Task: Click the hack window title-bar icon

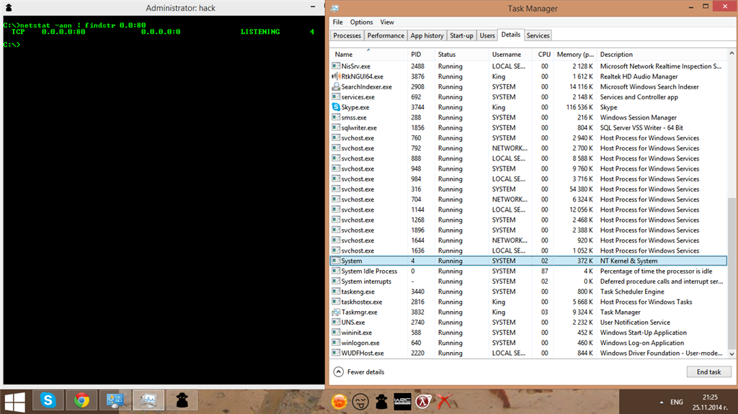Action: click(x=9, y=8)
